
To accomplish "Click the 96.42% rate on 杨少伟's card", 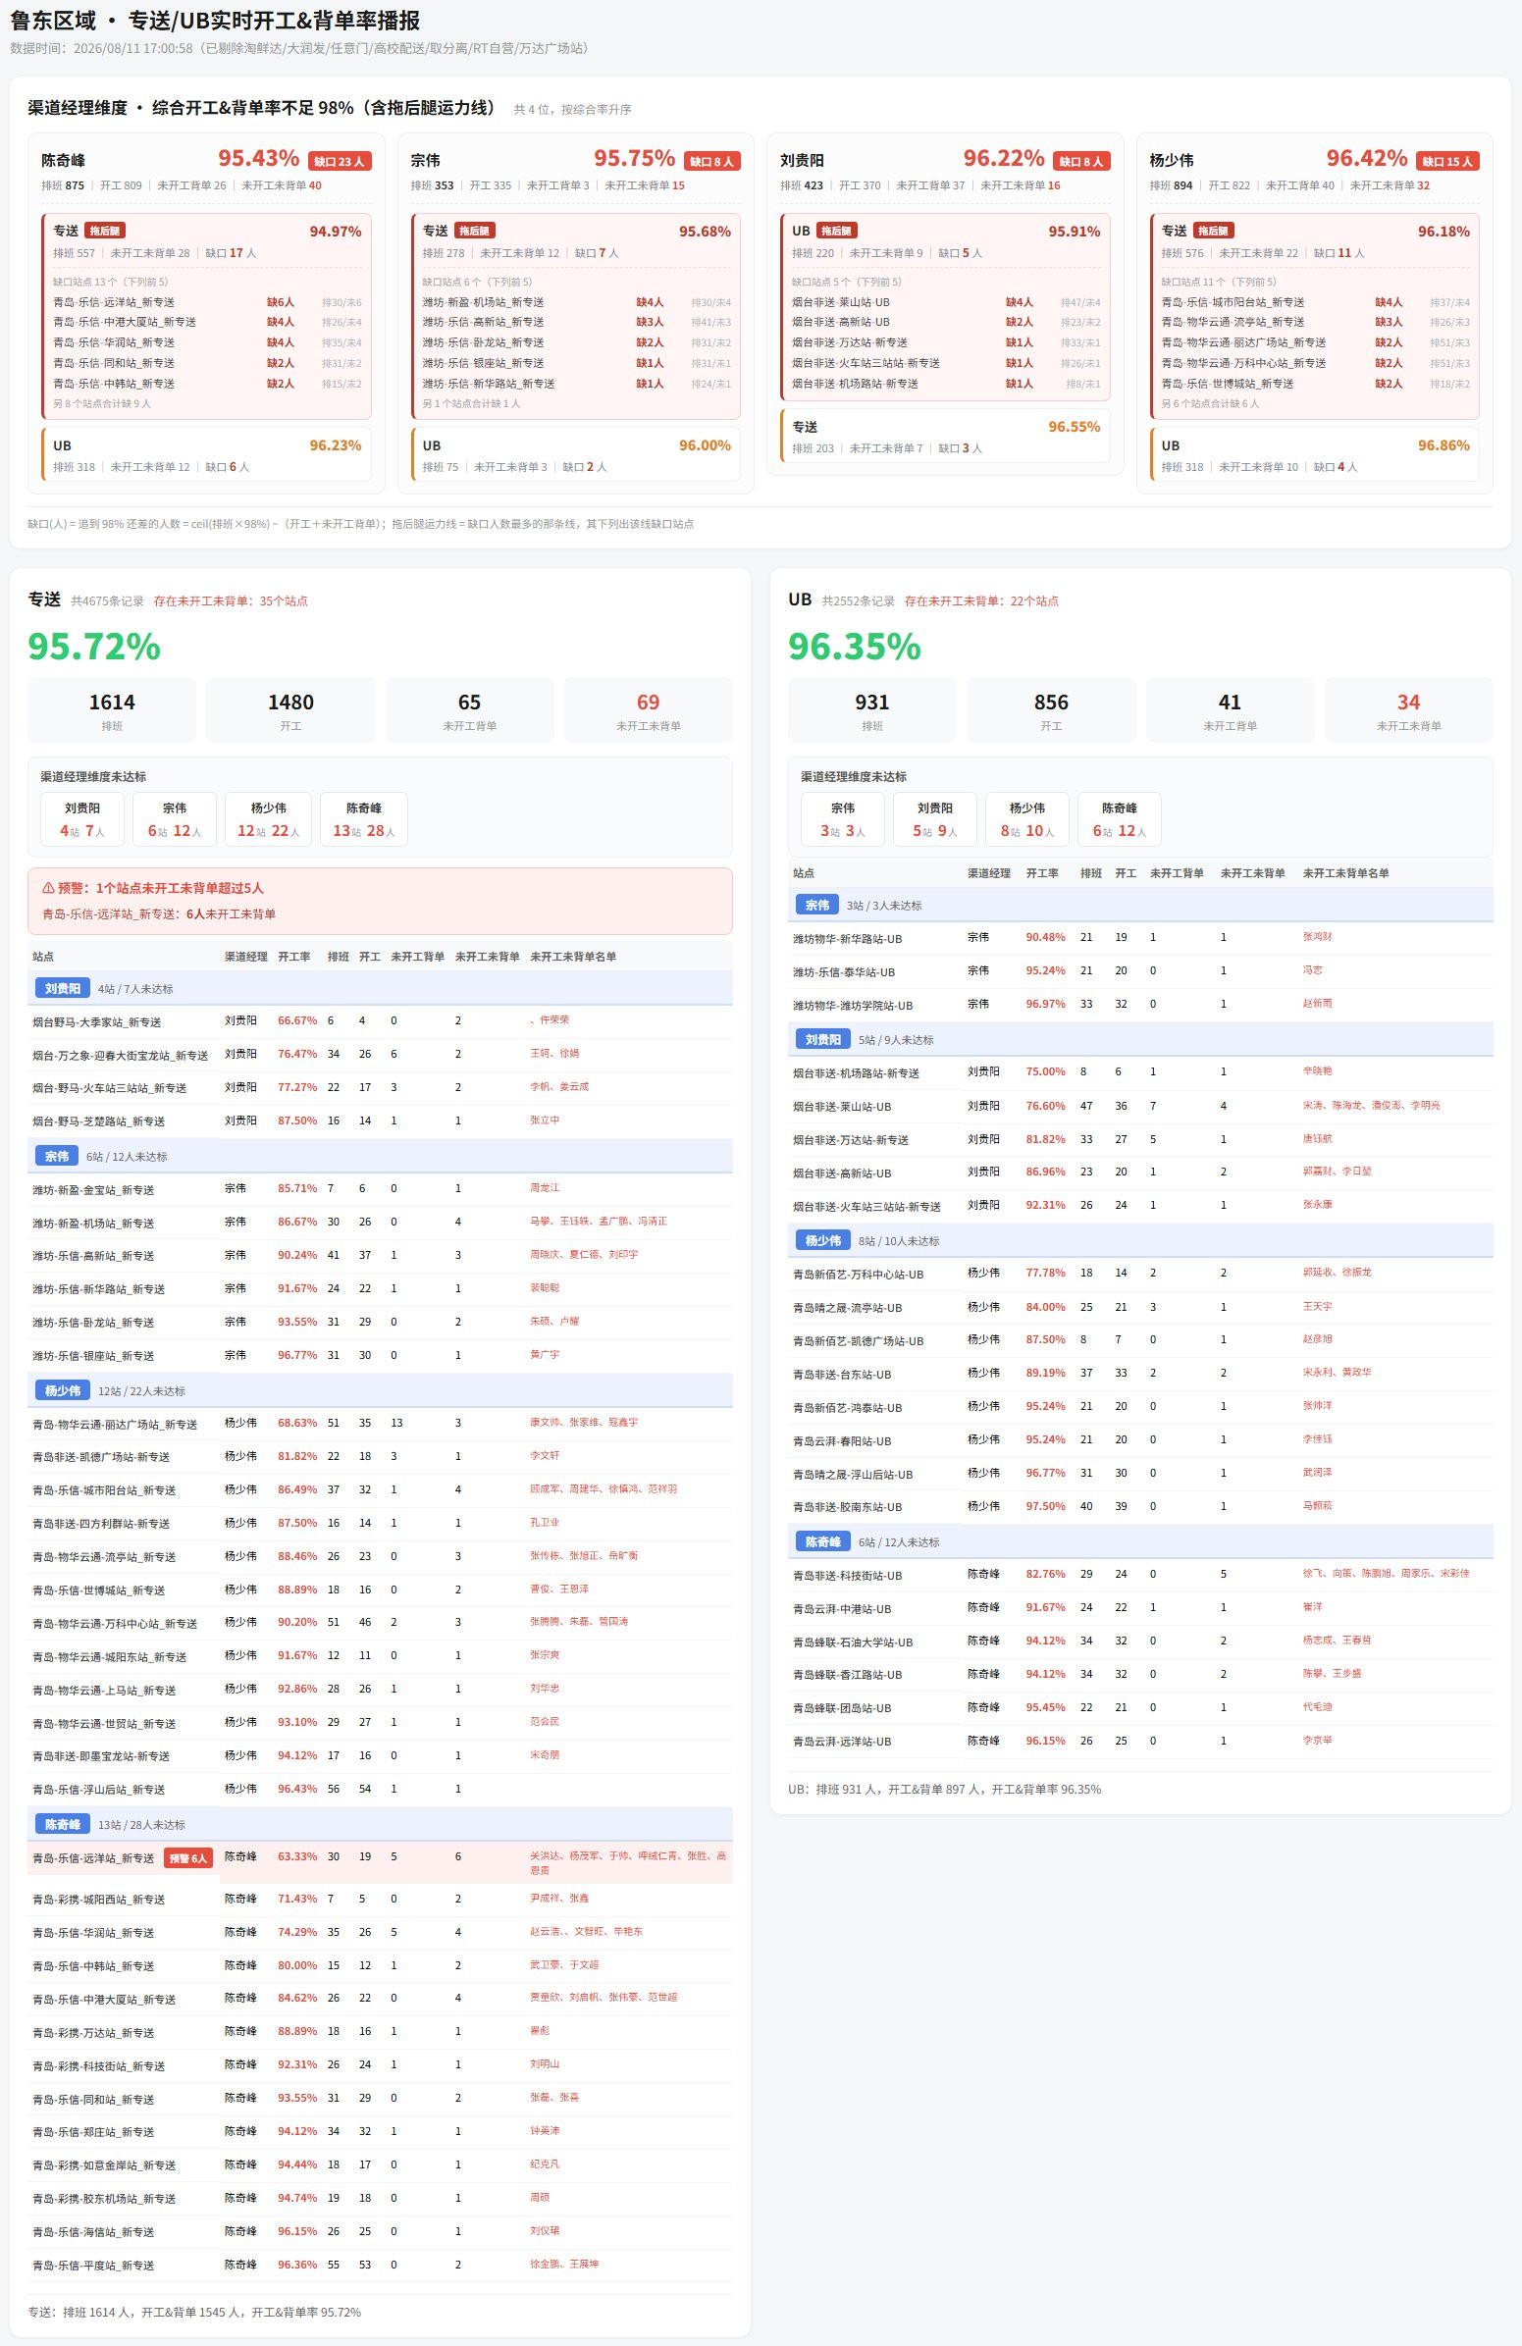I will 1366,158.
